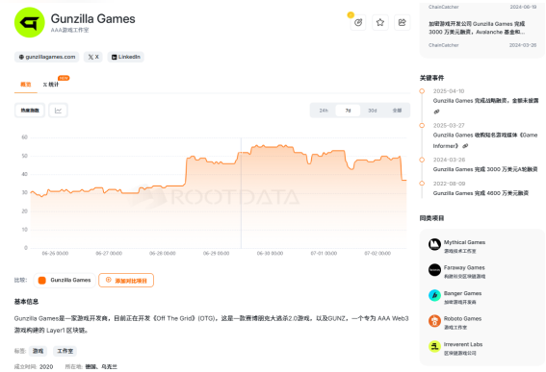Open the Roboto Games project icon
Image resolution: width=546 pixels, height=372 pixels.
[434, 320]
